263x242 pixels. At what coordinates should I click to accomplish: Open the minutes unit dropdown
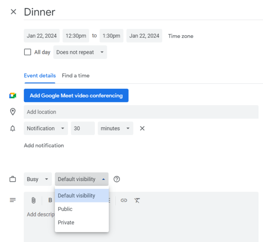coord(115,128)
